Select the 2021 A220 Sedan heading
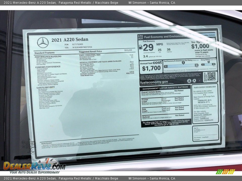 70,40
